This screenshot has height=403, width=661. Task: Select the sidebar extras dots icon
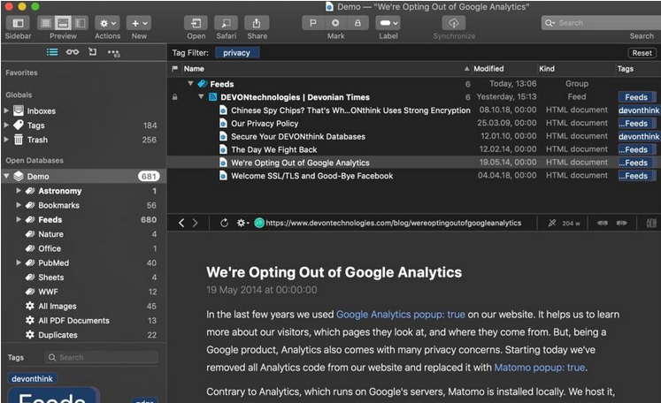click(113, 53)
